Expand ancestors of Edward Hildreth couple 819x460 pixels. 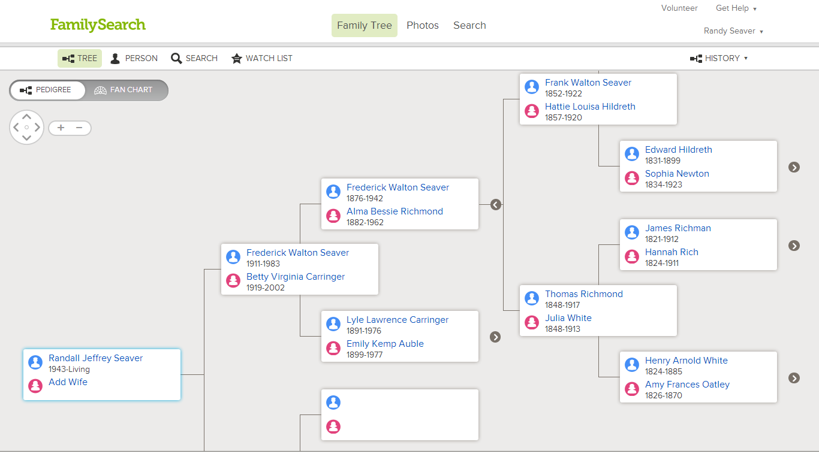[x=794, y=167]
